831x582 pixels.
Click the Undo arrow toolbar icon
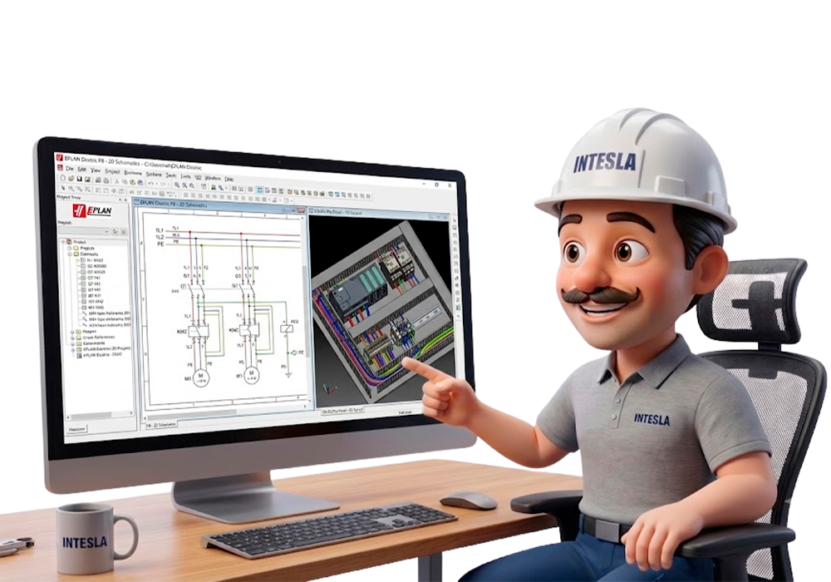point(150,184)
